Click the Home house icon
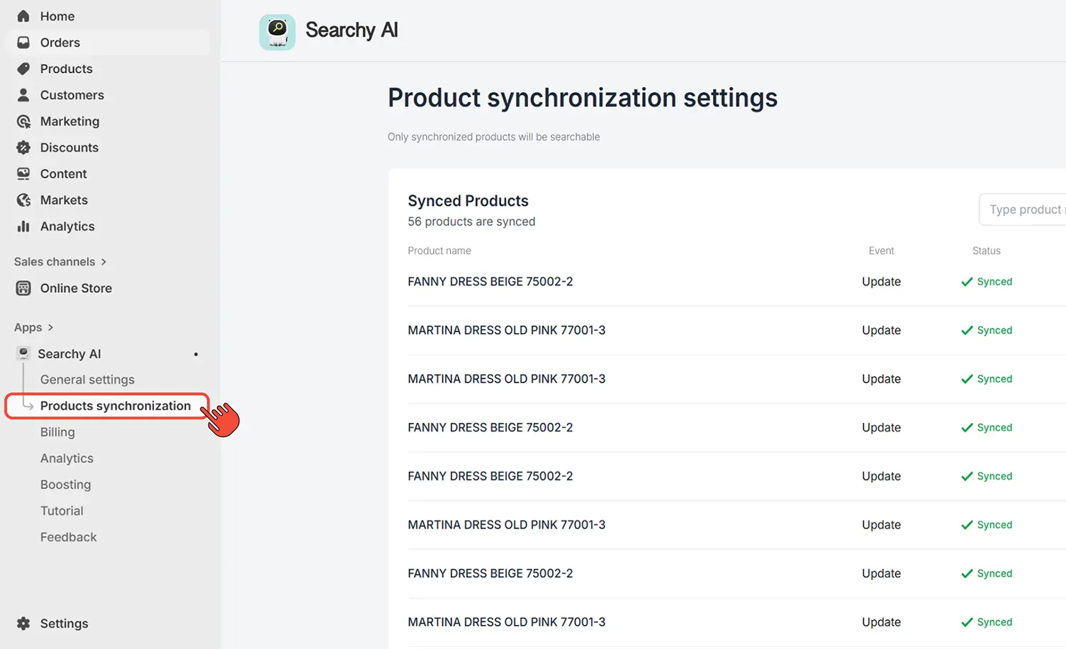Image resolution: width=1066 pixels, height=649 pixels. coord(23,16)
